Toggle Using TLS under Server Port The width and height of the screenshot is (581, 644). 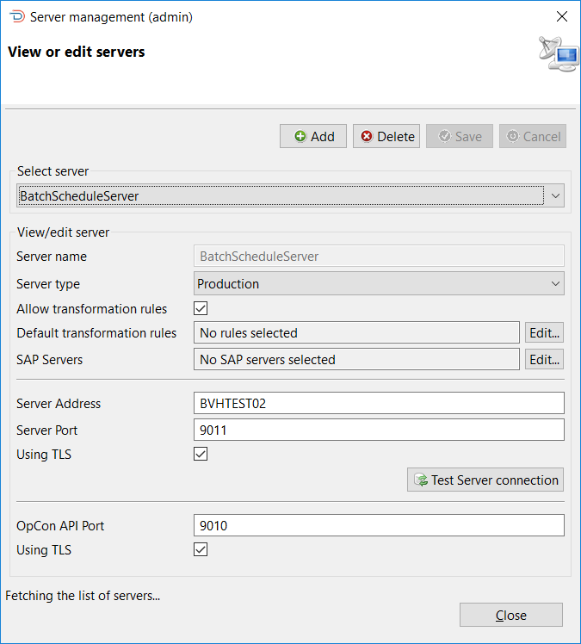(201, 454)
